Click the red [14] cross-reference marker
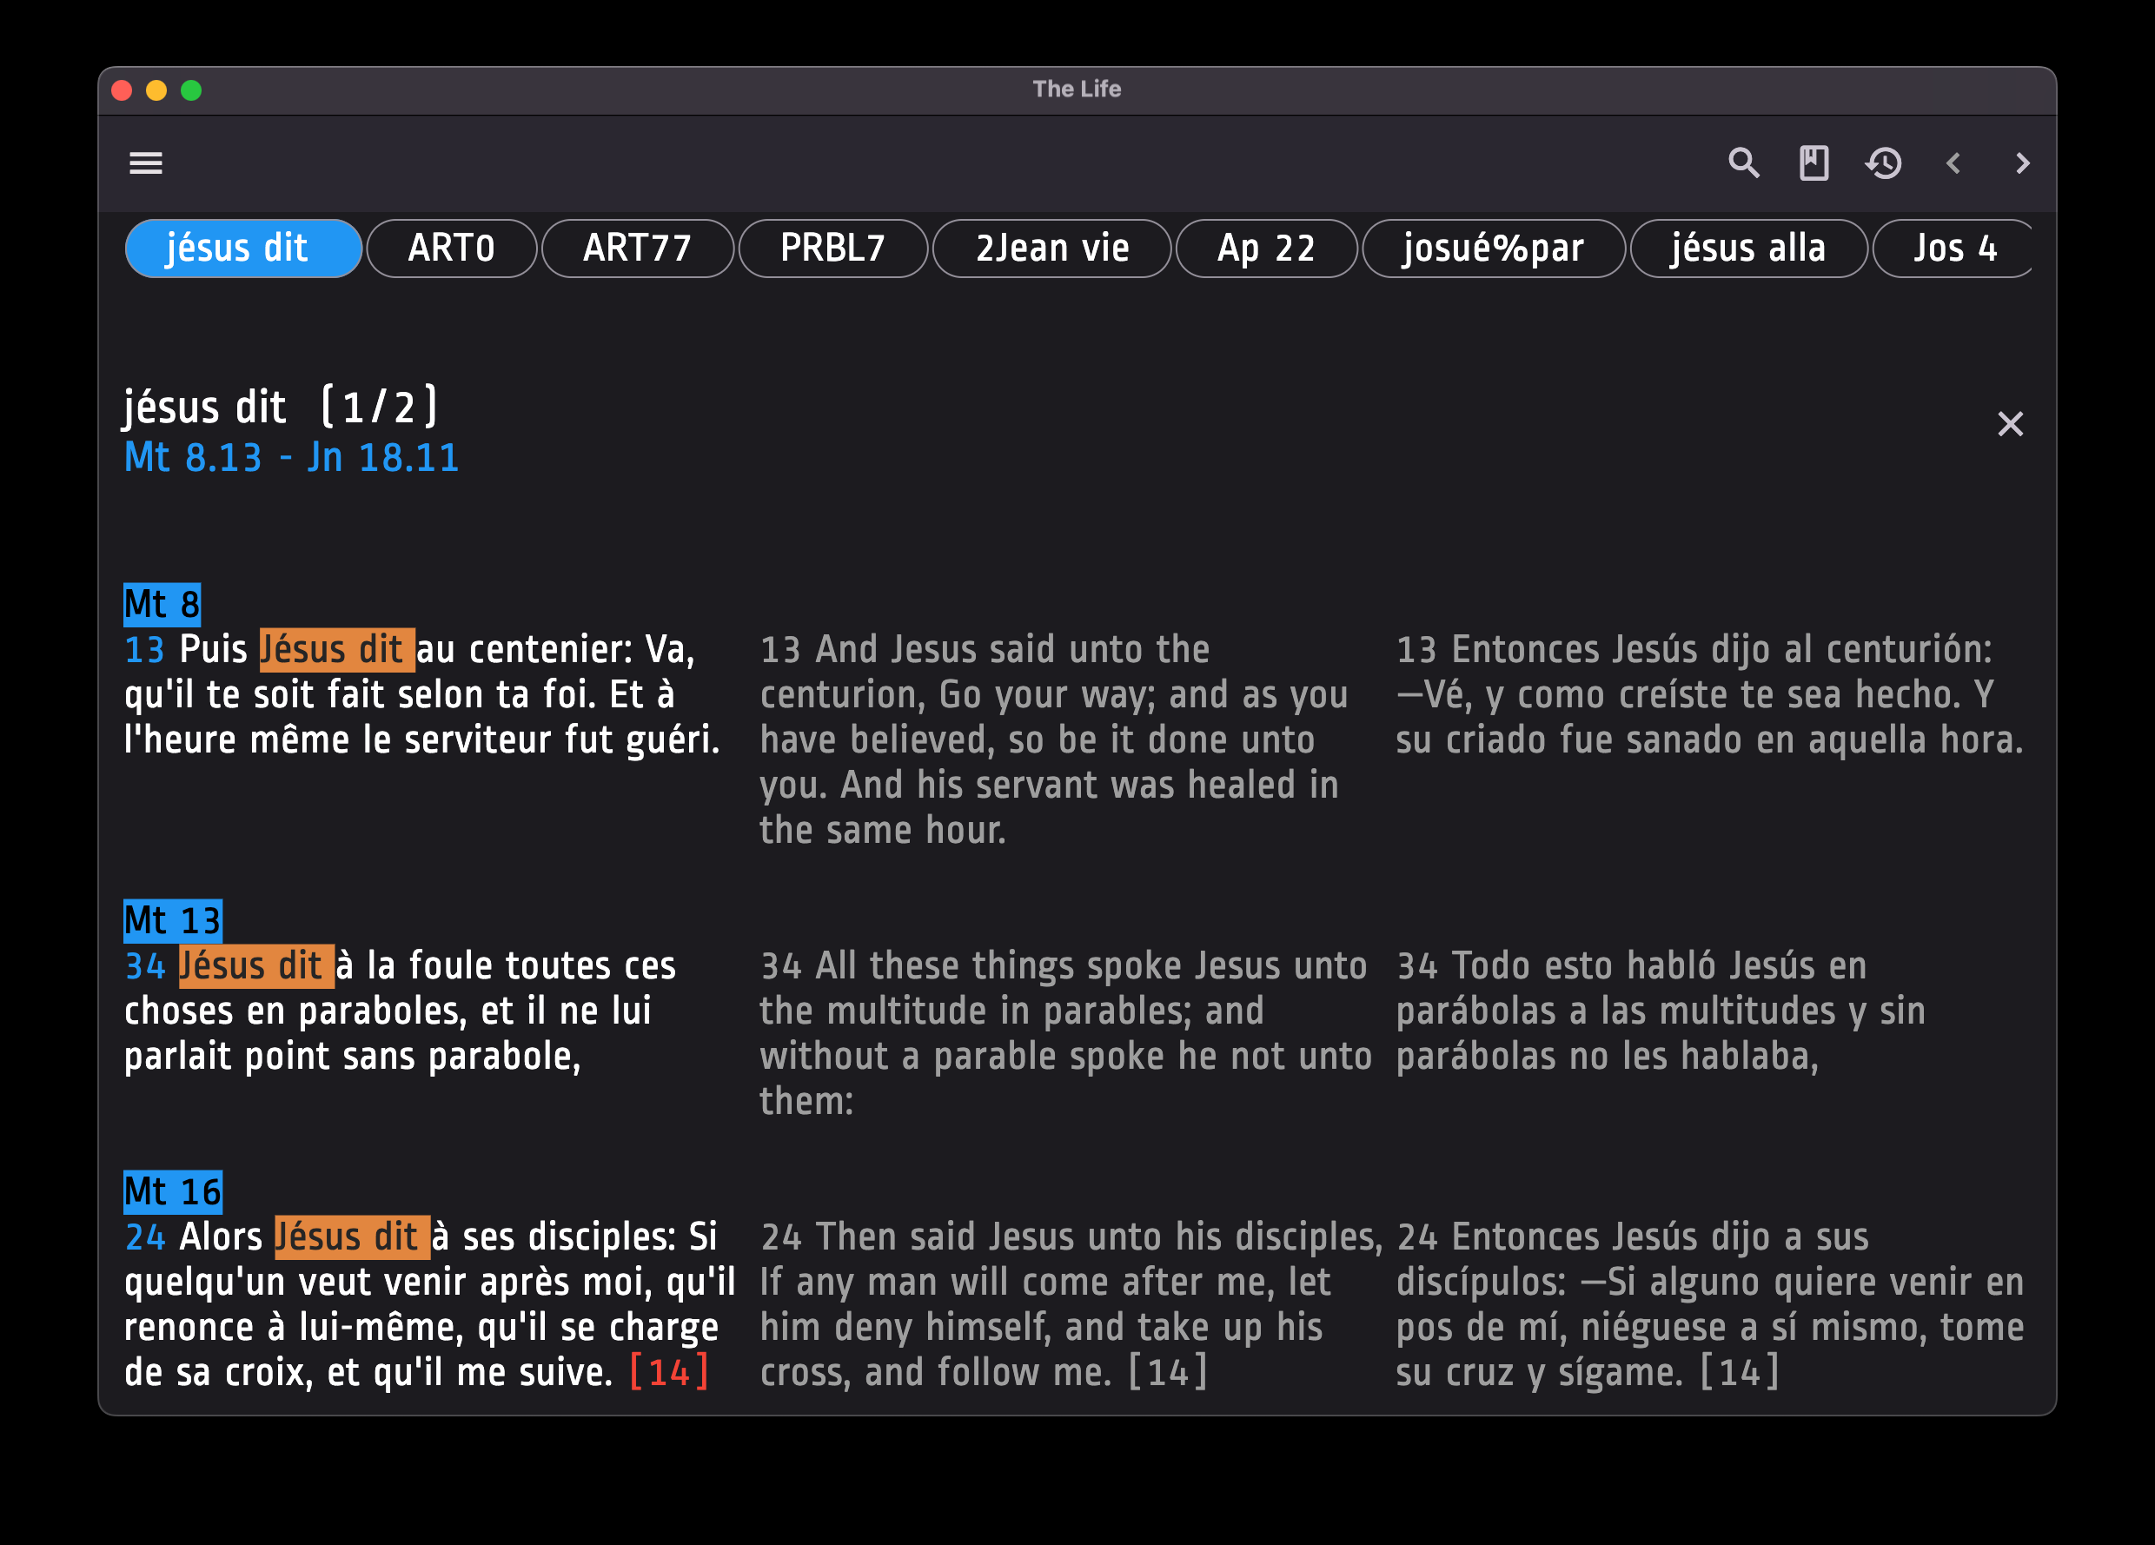This screenshot has width=2155, height=1545. [669, 1372]
